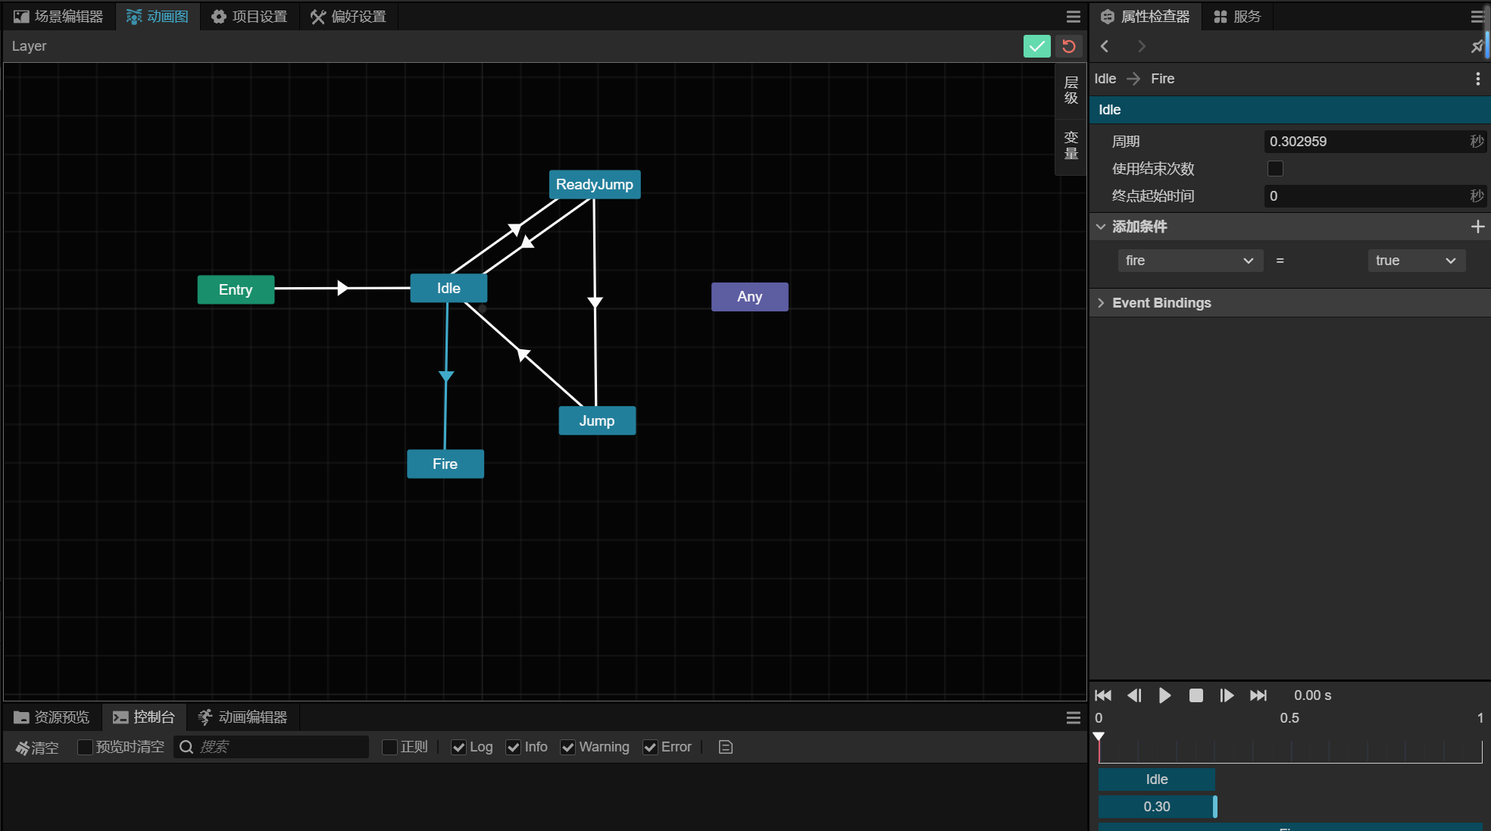Click the Idle breadcrumb in the inspector
Viewport: 1491px width, 831px height.
pos(1105,79)
